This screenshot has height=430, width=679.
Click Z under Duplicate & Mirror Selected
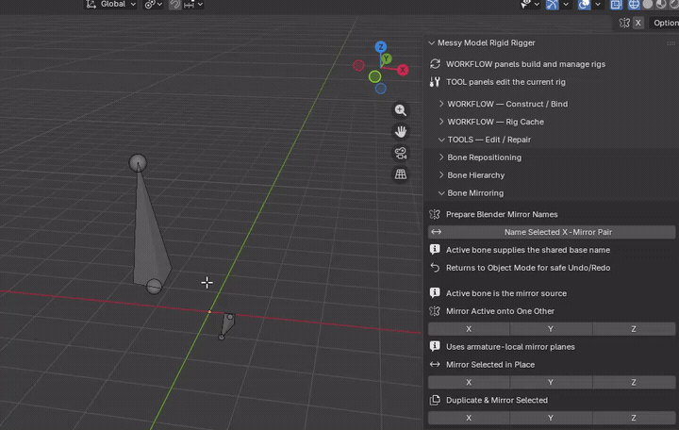pyautogui.click(x=634, y=418)
